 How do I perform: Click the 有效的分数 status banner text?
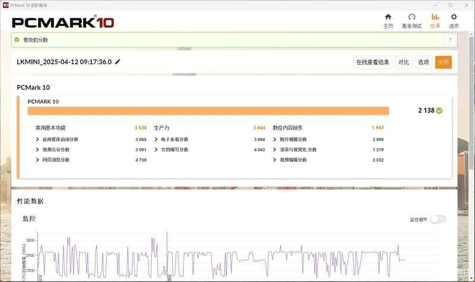tap(36, 40)
